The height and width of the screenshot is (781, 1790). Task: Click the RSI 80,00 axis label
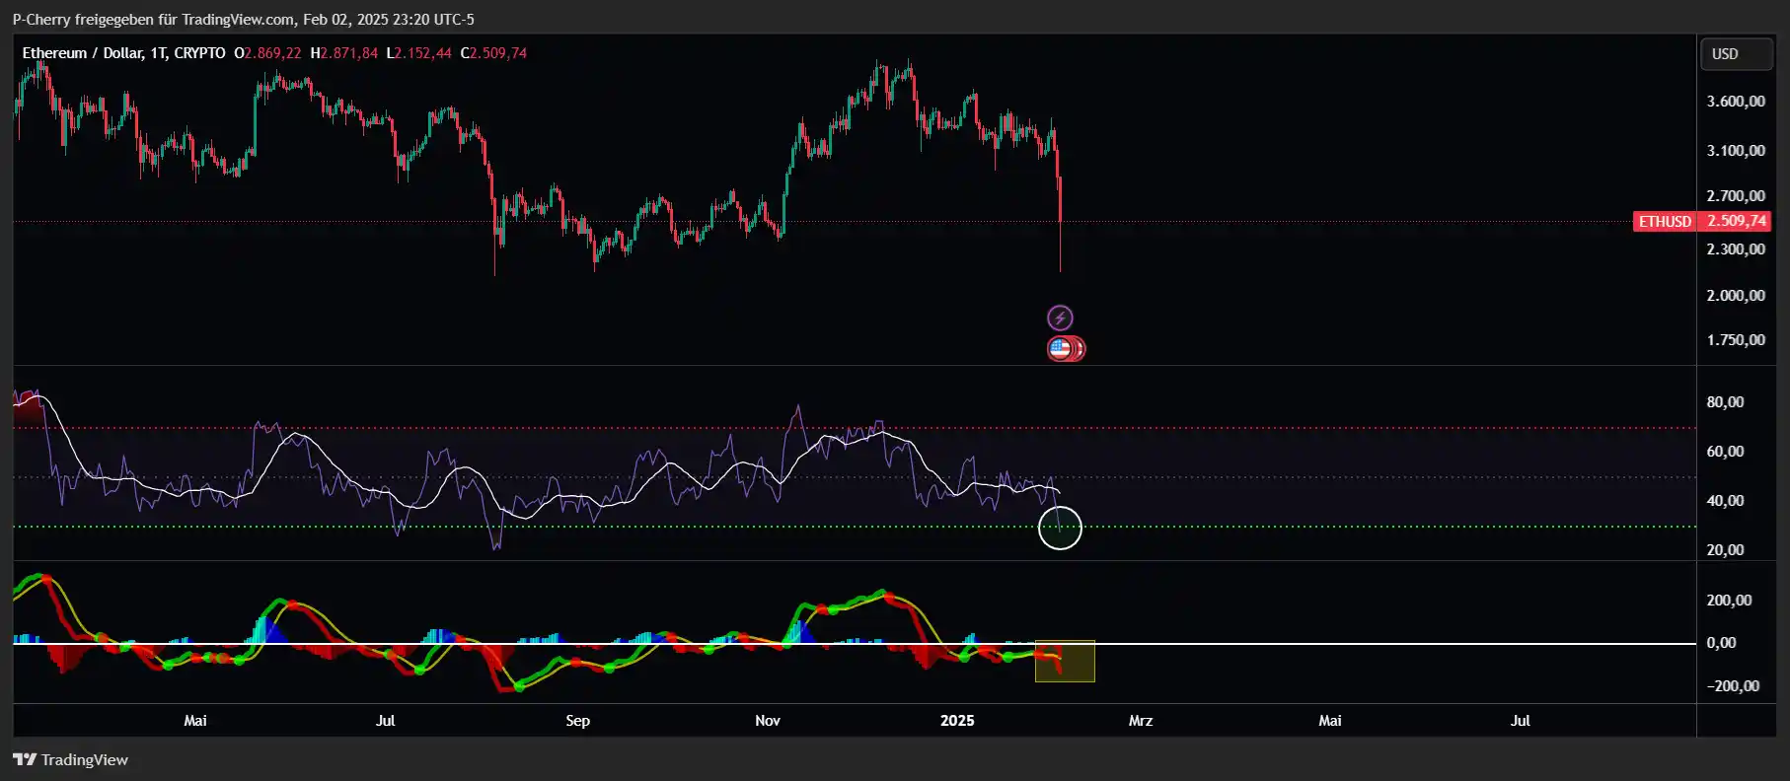(1725, 402)
